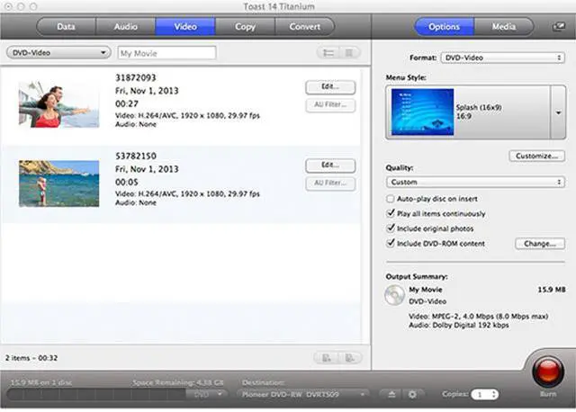Viewport: 576px width, 412px height.
Task: Click the My Movie title field
Action: pos(166,53)
